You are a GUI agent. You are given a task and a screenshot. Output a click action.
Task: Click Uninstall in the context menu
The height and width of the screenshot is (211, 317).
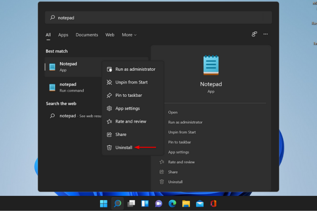124,148
